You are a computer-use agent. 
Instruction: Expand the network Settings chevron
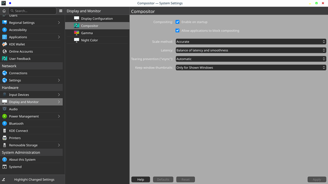click(59, 80)
